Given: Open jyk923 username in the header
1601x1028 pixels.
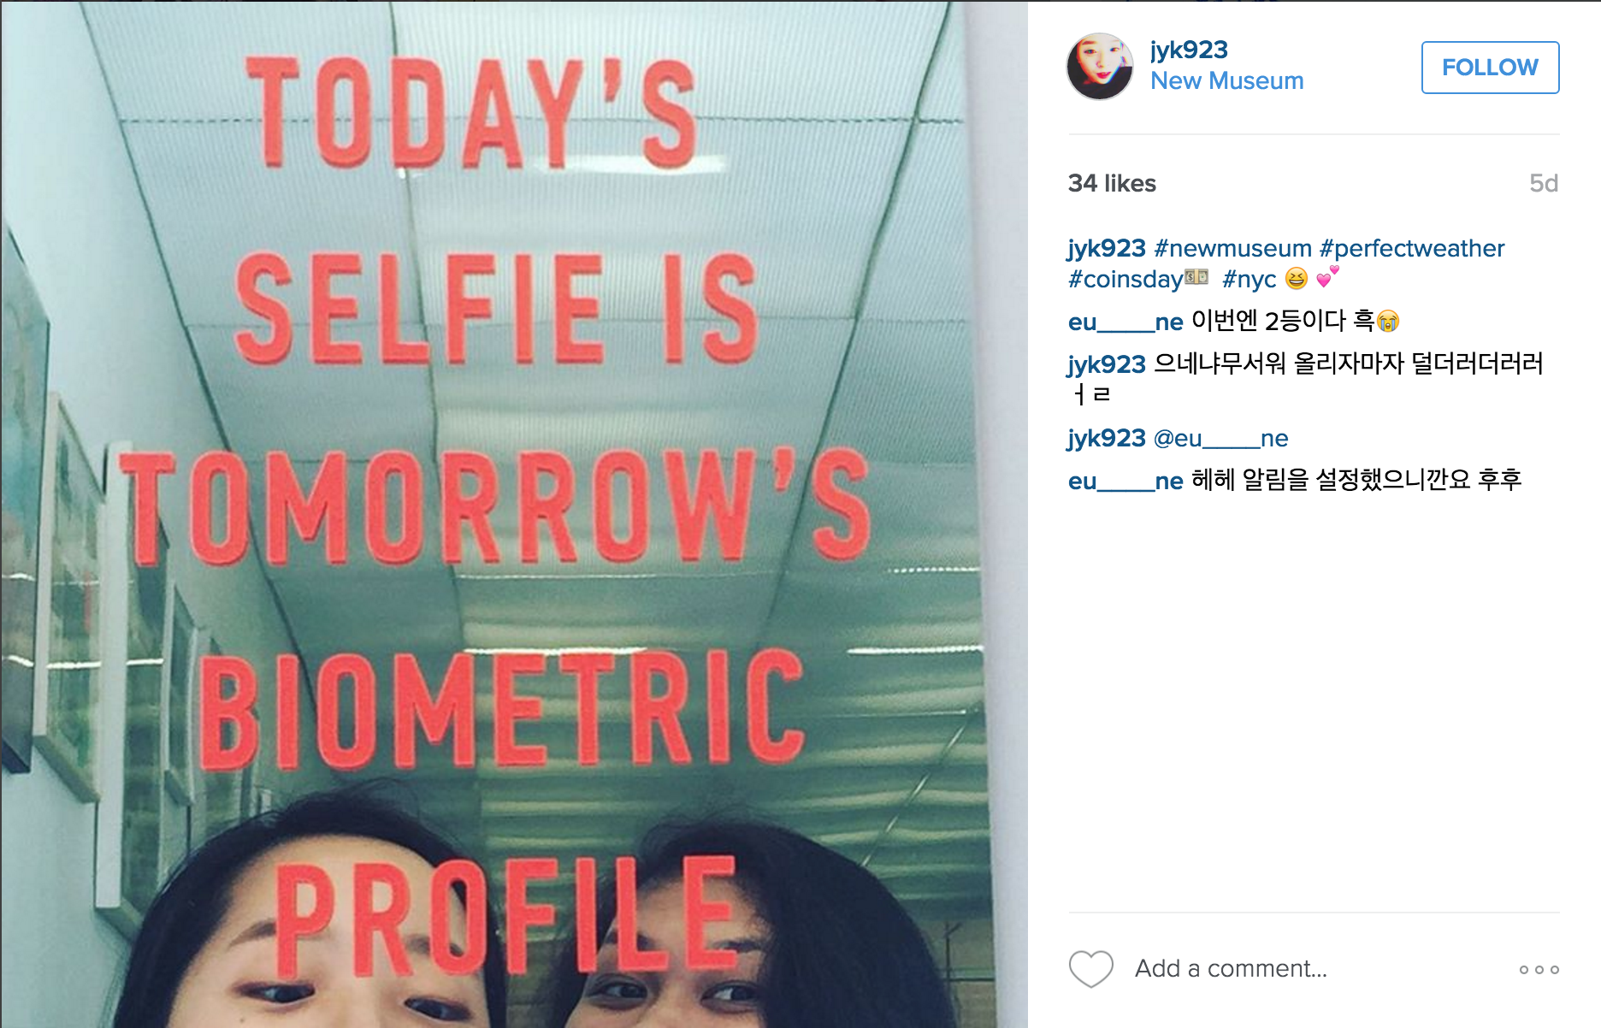Looking at the screenshot, I should pos(1189,50).
